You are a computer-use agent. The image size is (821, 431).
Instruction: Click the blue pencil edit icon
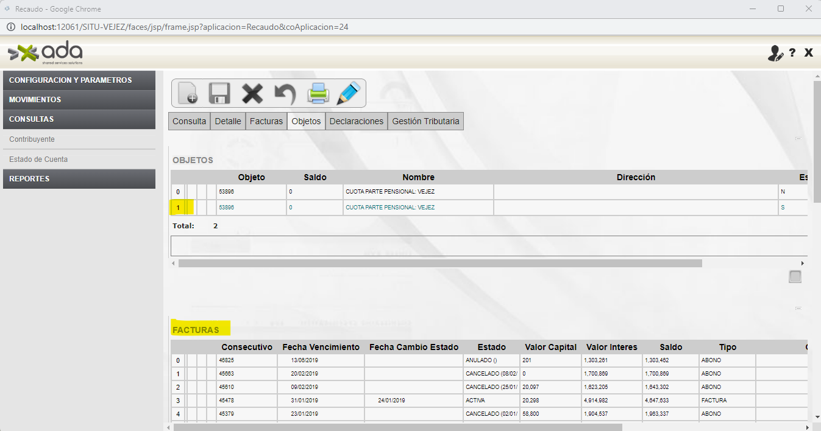coord(349,94)
